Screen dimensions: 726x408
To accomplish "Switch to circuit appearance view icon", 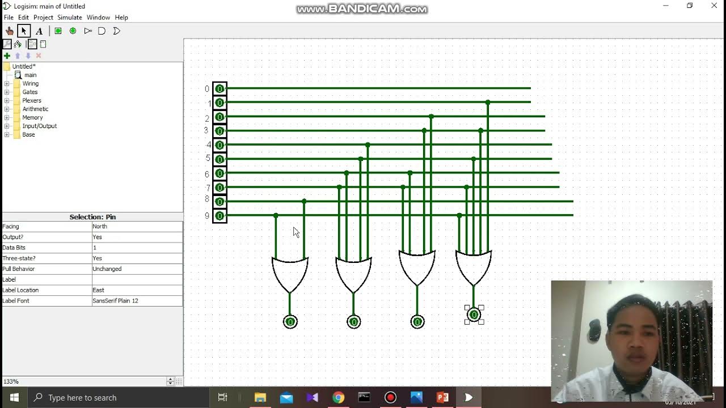I will click(43, 44).
